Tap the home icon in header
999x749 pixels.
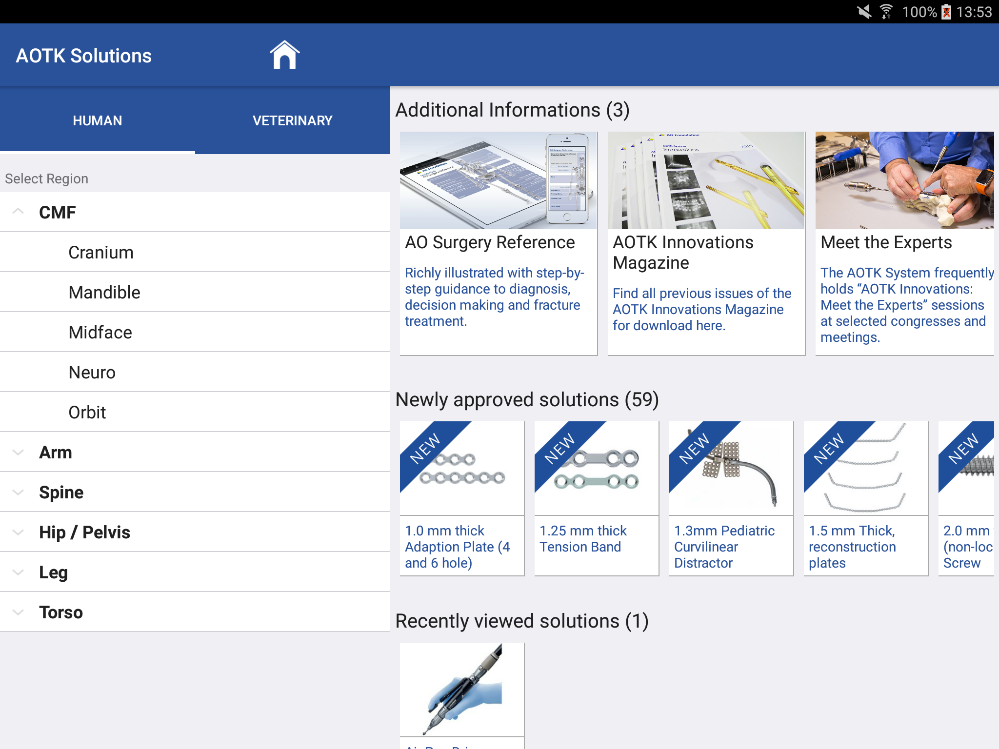[x=284, y=55]
